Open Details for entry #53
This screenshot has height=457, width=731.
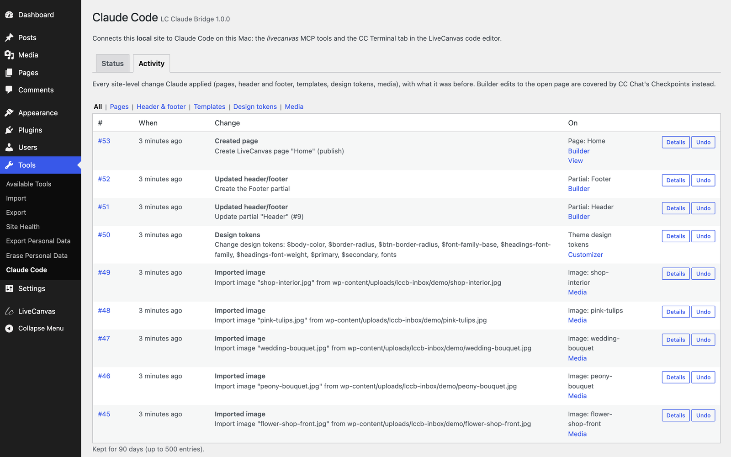[x=676, y=142]
